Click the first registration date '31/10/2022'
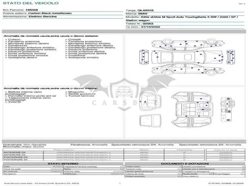 coord(150,27)
